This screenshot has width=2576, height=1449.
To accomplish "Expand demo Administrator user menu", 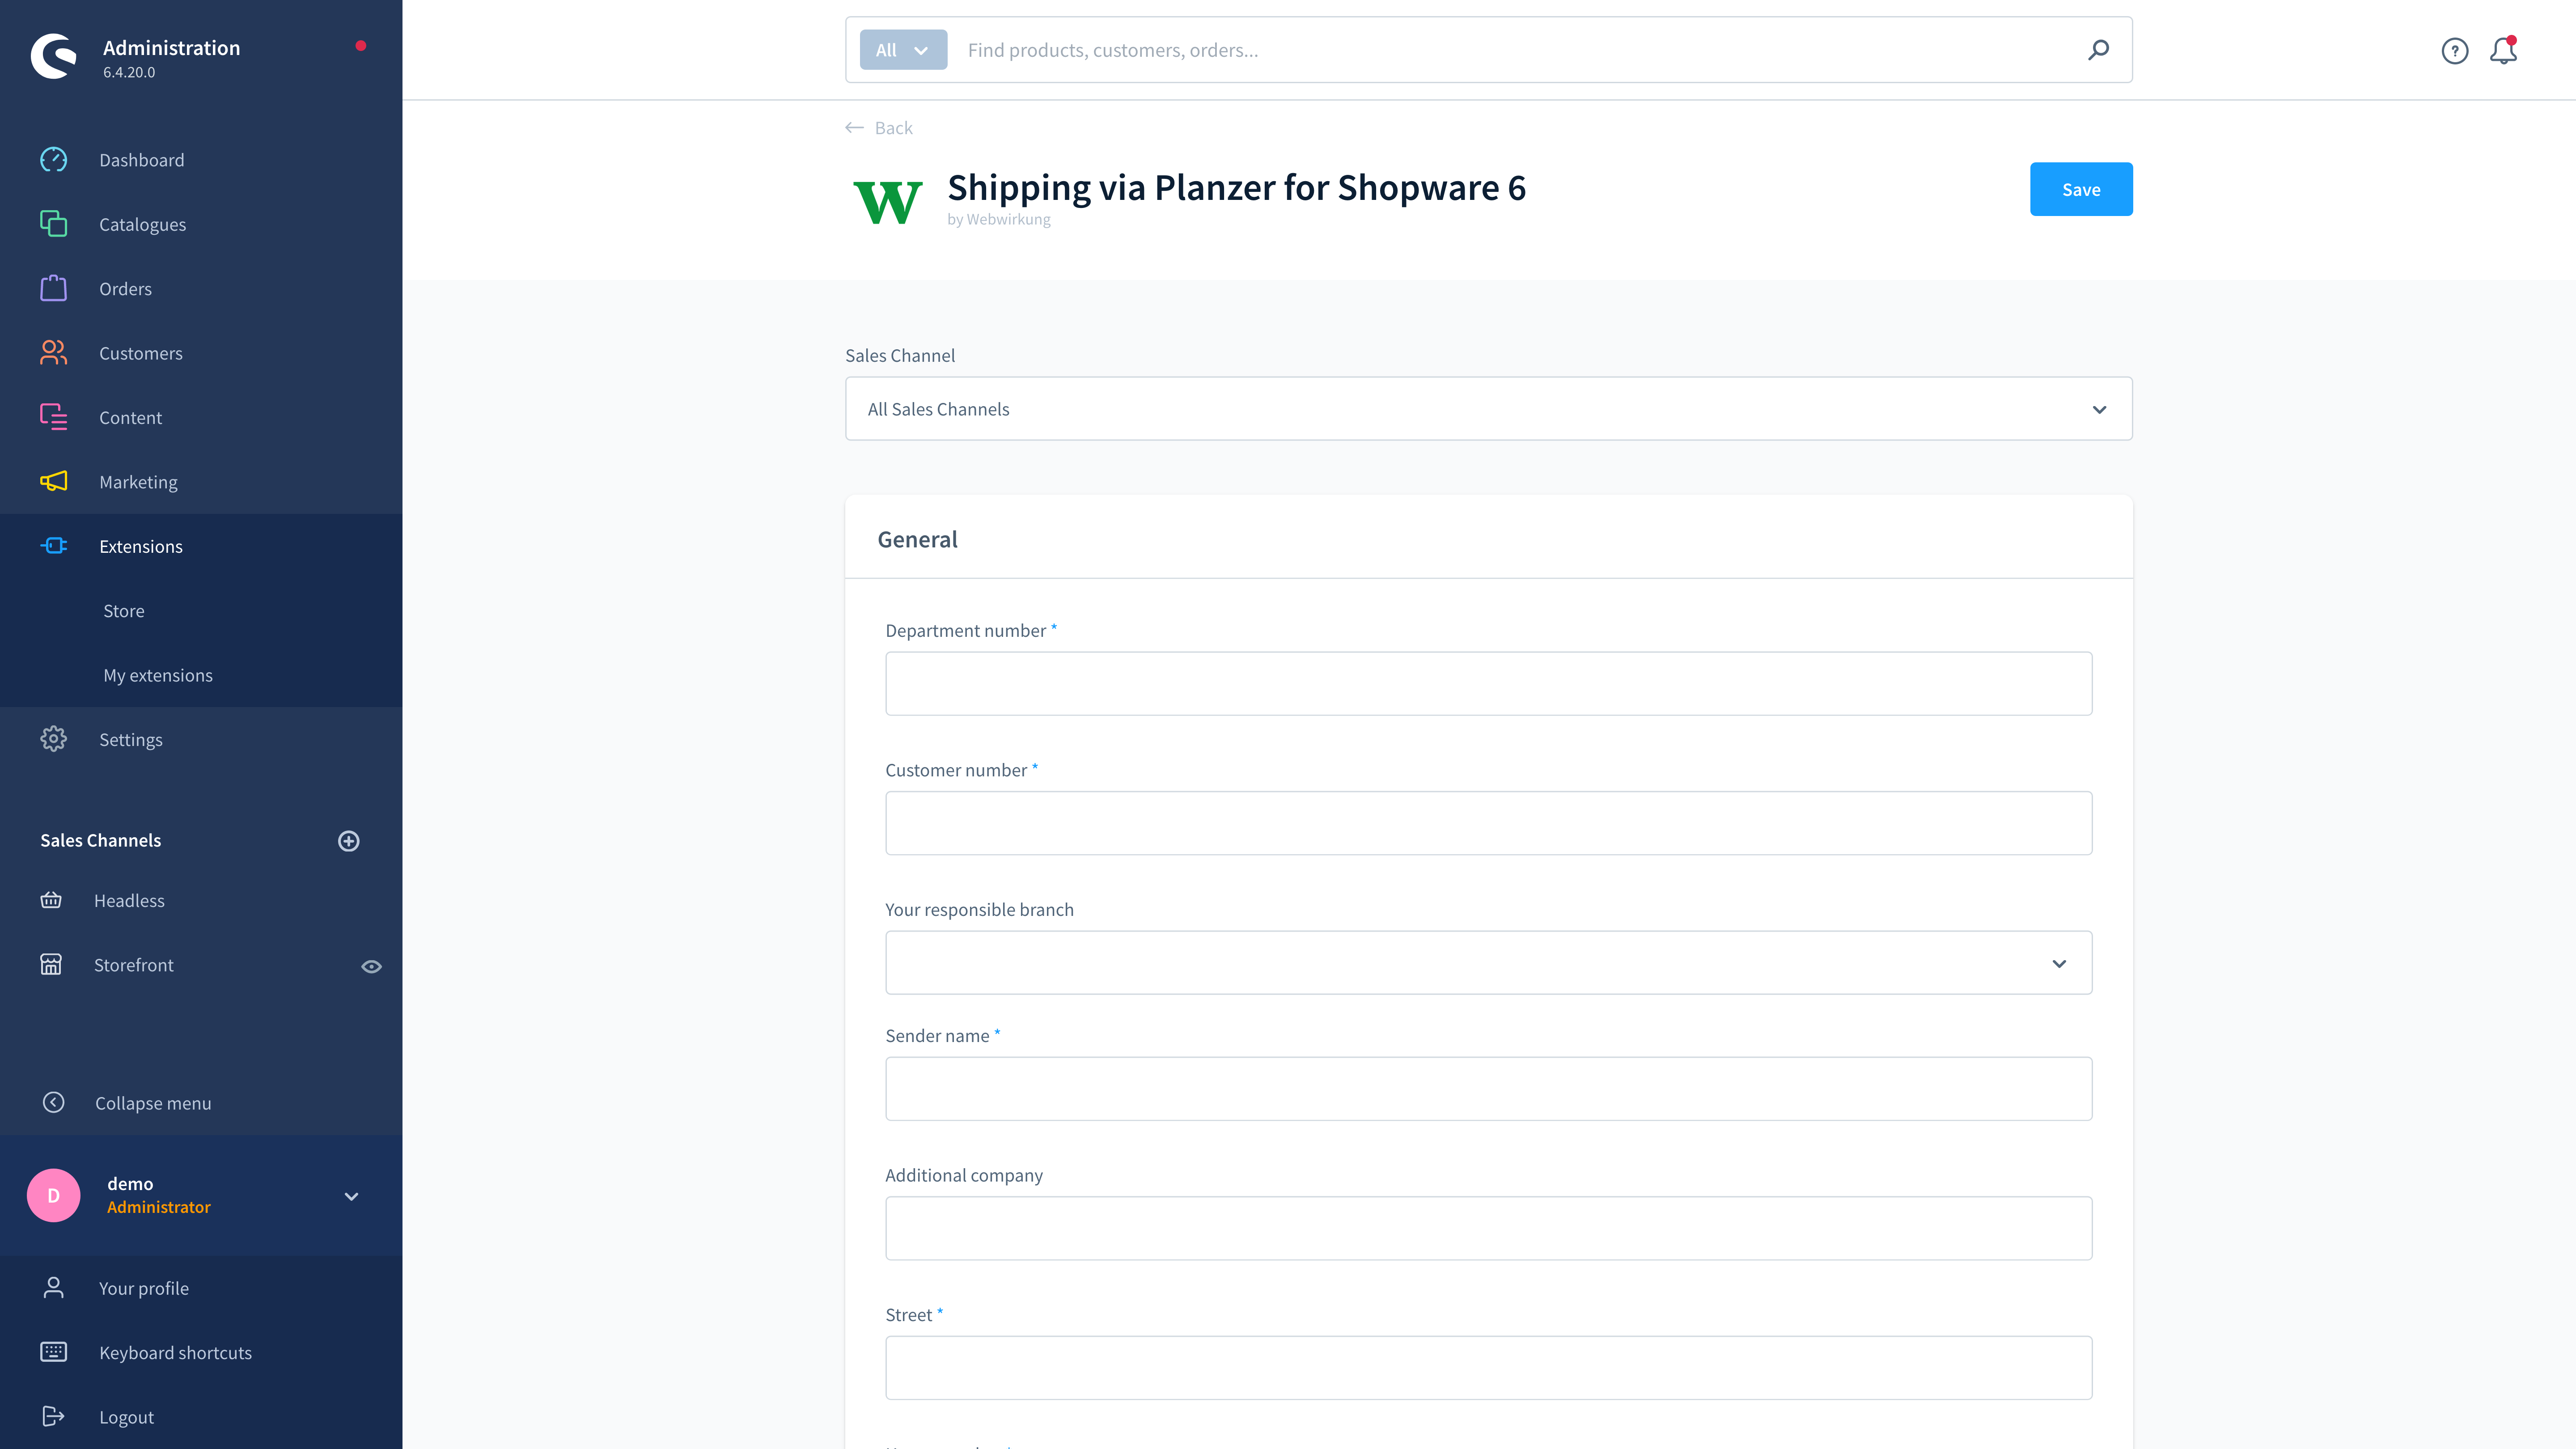I will (x=351, y=1196).
